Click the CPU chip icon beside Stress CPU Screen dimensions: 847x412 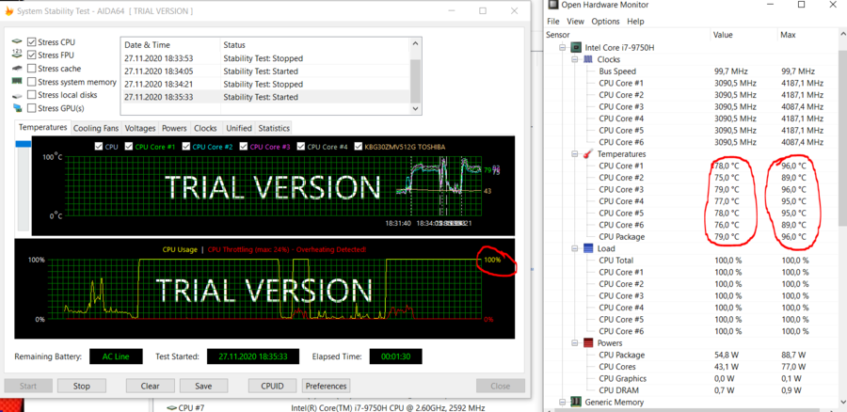[x=17, y=41]
